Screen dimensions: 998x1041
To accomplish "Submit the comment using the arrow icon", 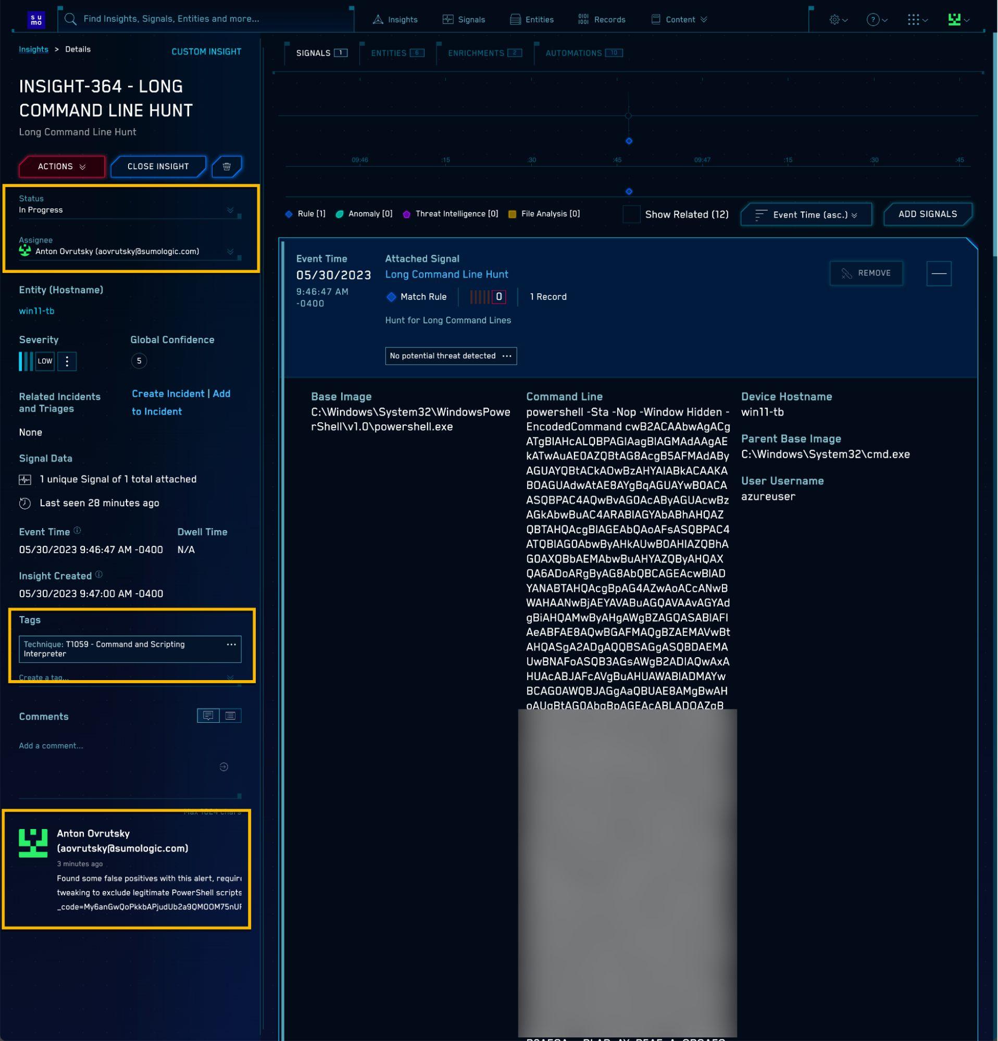I will 223,767.
